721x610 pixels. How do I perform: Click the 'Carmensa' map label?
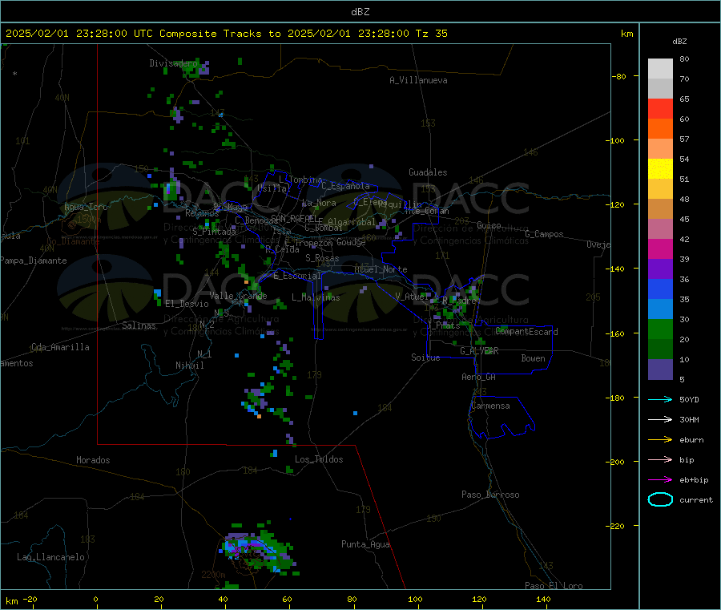490,406
